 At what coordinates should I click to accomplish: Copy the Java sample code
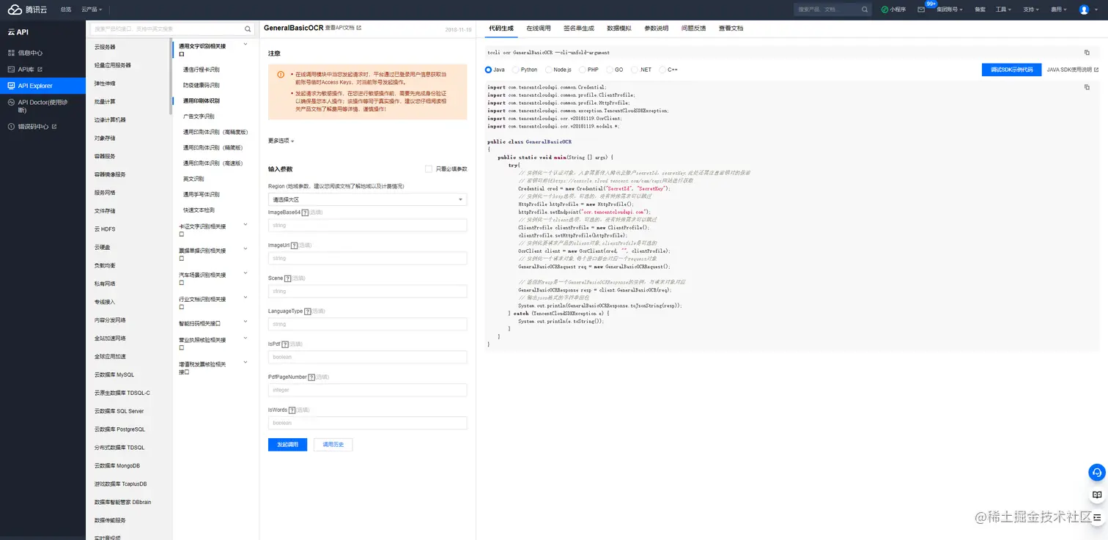pos(1087,87)
